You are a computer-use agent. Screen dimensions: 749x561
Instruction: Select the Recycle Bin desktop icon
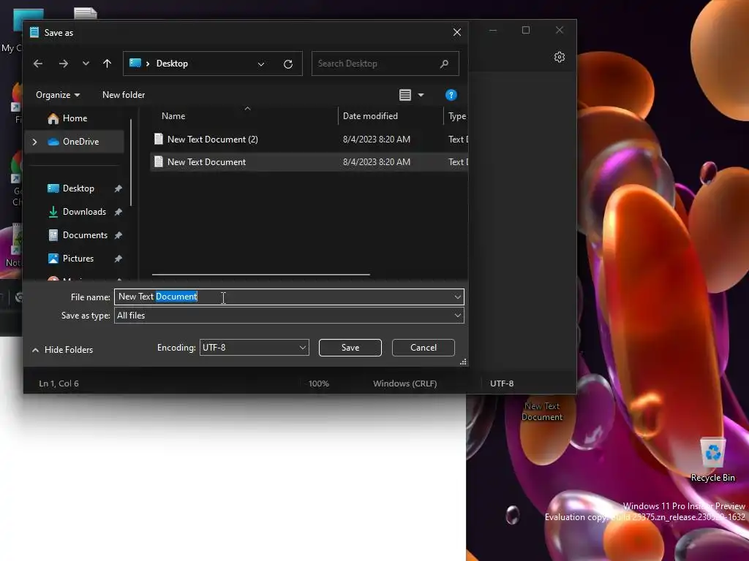tap(712, 460)
